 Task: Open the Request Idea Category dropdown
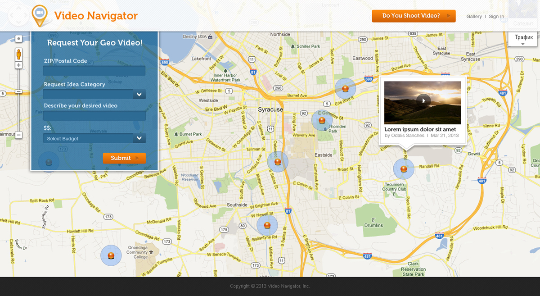click(x=94, y=94)
